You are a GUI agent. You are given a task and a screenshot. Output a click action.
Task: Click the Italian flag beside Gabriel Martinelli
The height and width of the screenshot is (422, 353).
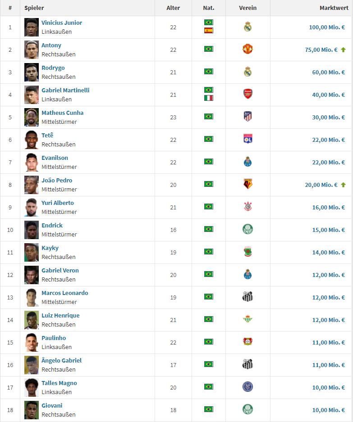point(208,98)
